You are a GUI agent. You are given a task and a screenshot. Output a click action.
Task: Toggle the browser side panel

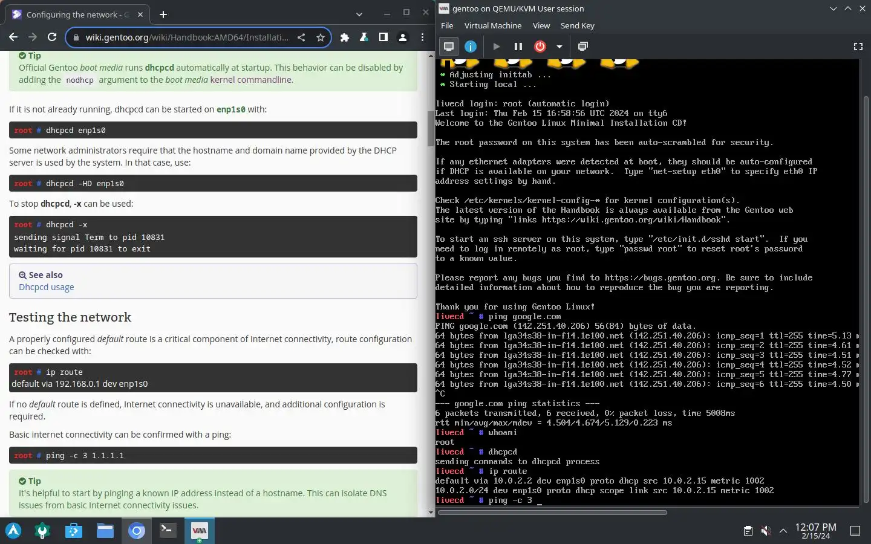(383, 37)
